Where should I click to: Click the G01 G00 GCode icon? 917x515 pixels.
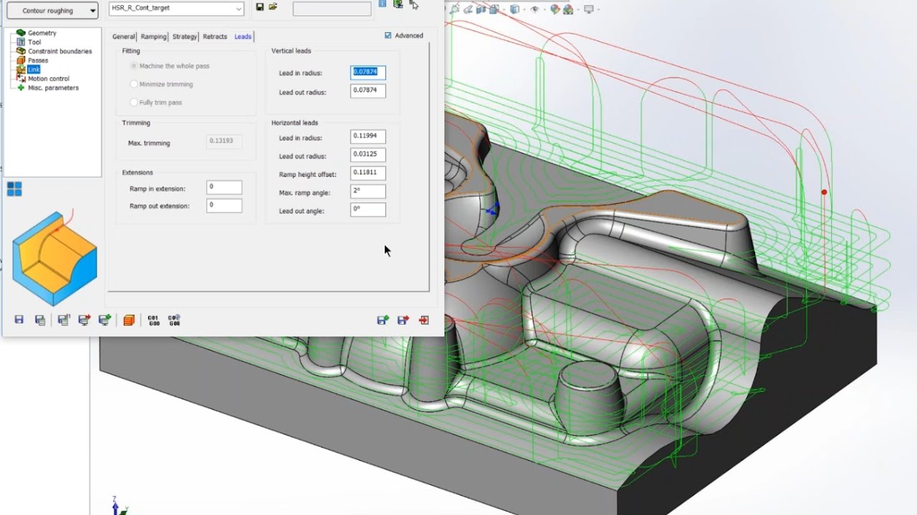[x=153, y=320]
